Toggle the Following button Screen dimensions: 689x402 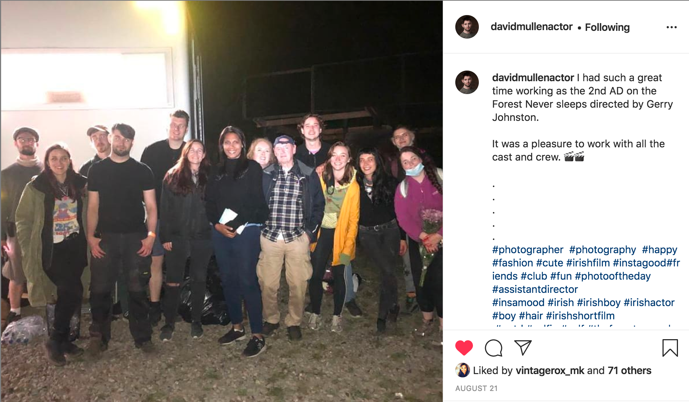coord(607,27)
